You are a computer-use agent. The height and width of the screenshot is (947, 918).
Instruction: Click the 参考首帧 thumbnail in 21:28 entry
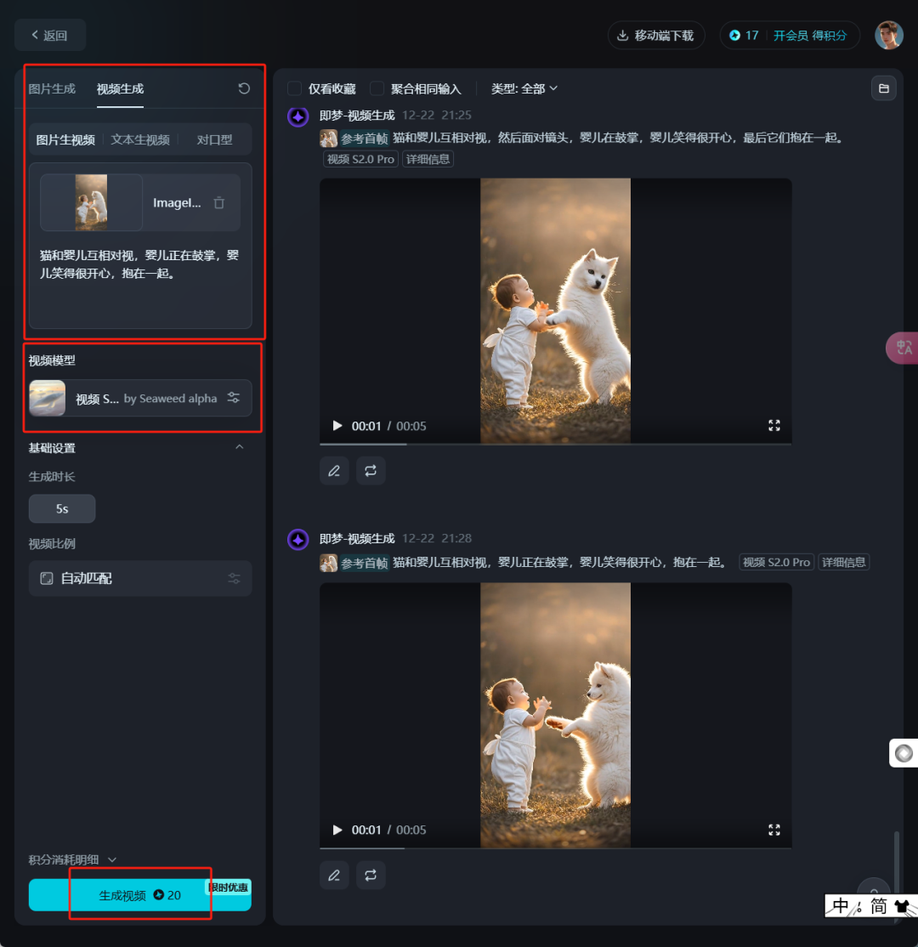[329, 563]
